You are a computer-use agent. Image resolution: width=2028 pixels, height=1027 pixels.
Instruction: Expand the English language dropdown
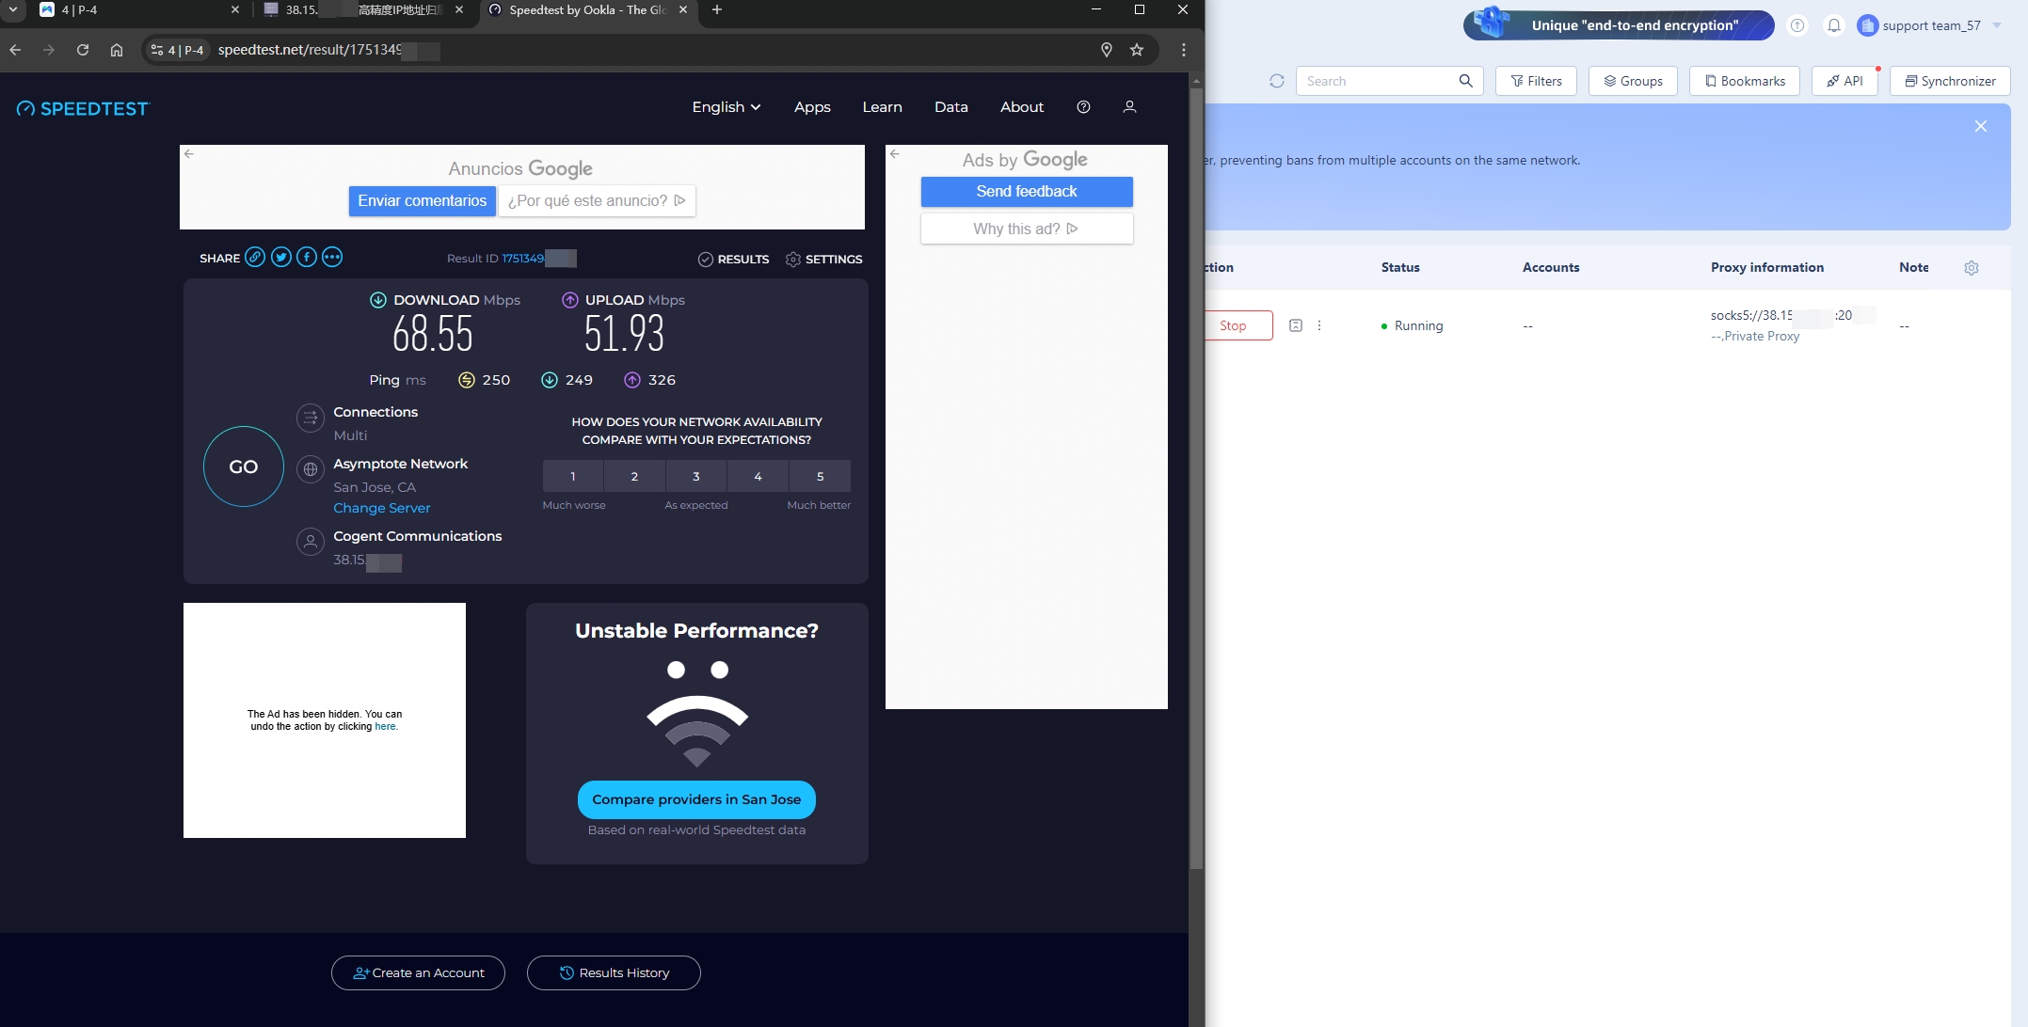tap(726, 107)
